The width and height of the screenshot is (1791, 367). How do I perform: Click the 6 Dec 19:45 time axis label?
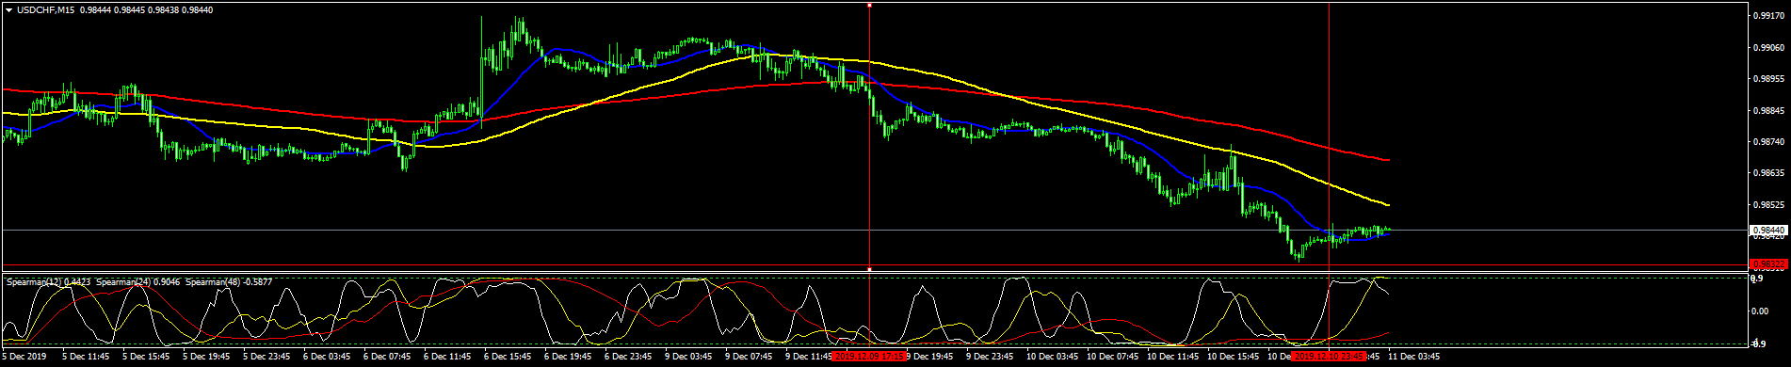[x=568, y=358]
